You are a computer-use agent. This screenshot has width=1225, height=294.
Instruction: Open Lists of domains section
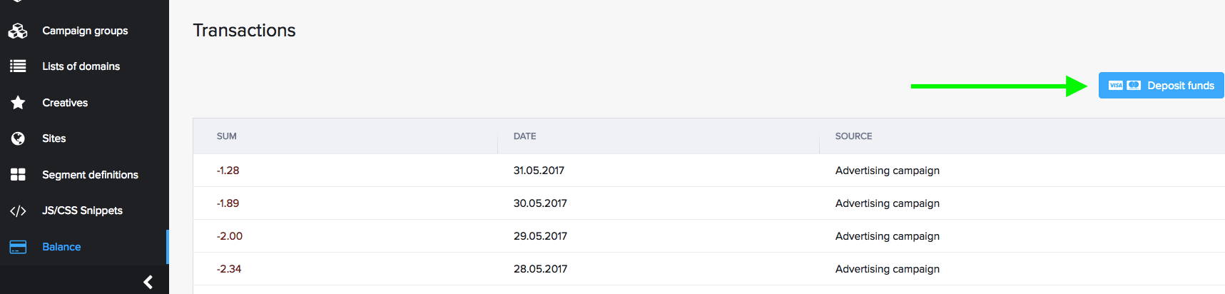tap(81, 66)
